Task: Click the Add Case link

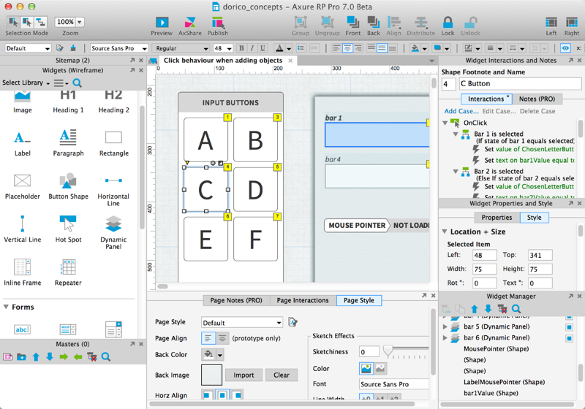Action: pos(461,111)
